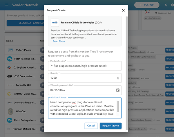
Task: Open the calendar date picker icon
Action: (118, 90)
